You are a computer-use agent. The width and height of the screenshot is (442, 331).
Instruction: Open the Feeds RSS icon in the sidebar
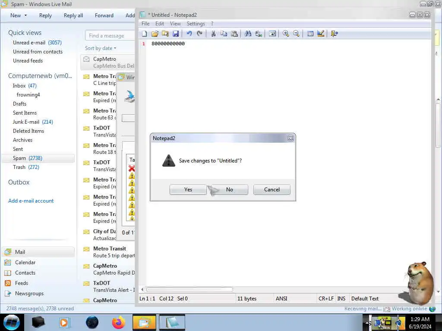pos(8,283)
